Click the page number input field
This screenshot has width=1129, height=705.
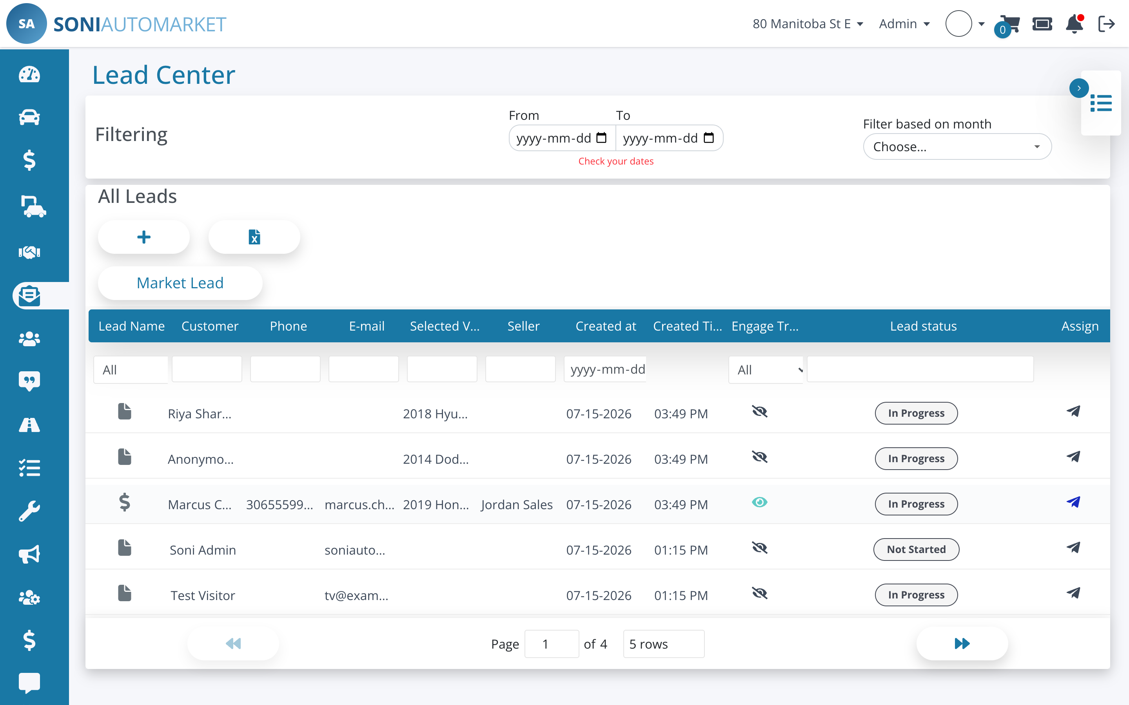click(x=552, y=644)
